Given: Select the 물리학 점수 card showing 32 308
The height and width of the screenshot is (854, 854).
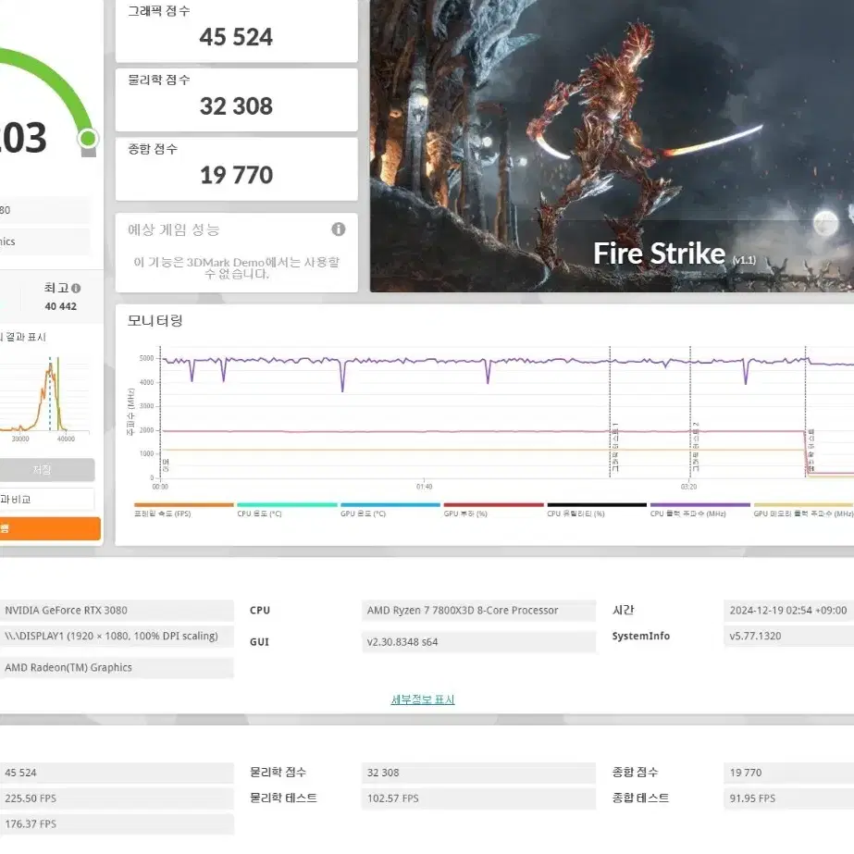Looking at the screenshot, I should 236,100.
